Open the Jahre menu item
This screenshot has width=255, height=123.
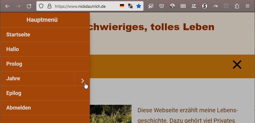pyautogui.click(x=37, y=79)
